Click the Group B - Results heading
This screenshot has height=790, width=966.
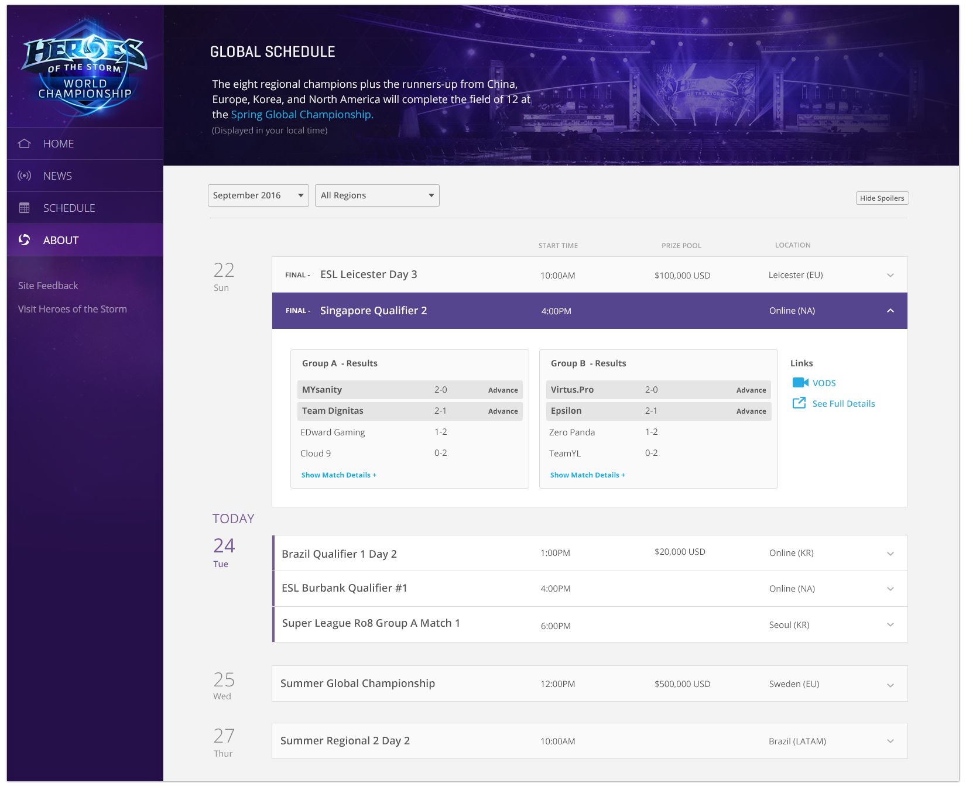coord(588,363)
